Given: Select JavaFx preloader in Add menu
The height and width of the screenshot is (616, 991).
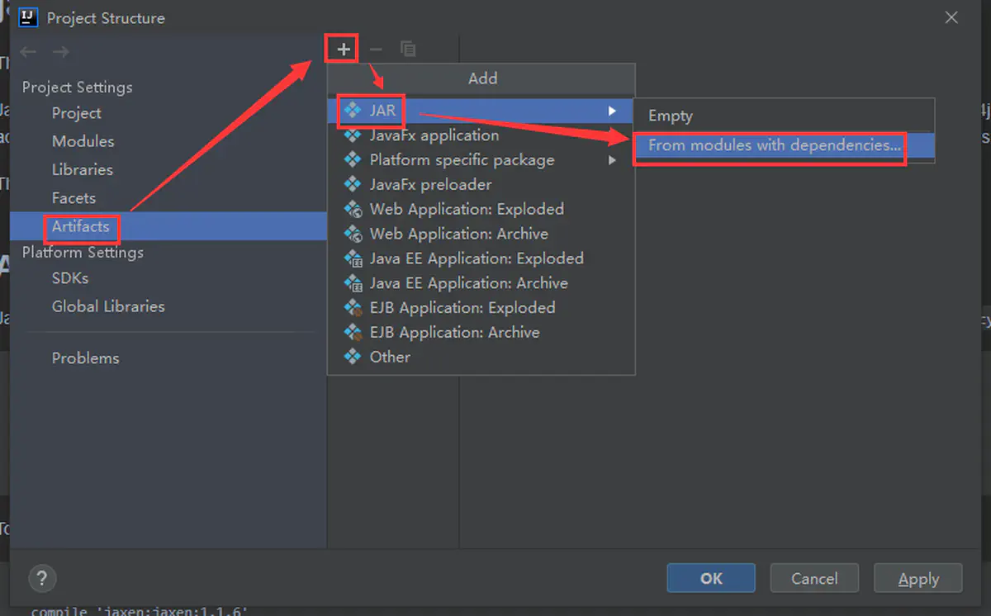Looking at the screenshot, I should [481, 184].
